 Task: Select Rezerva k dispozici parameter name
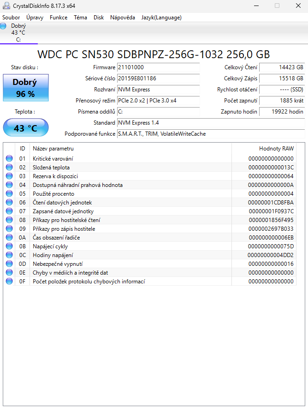click(x=55, y=176)
